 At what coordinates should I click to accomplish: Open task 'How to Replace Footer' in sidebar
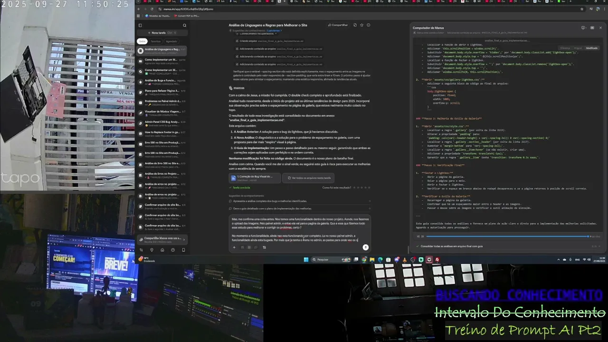click(161, 134)
